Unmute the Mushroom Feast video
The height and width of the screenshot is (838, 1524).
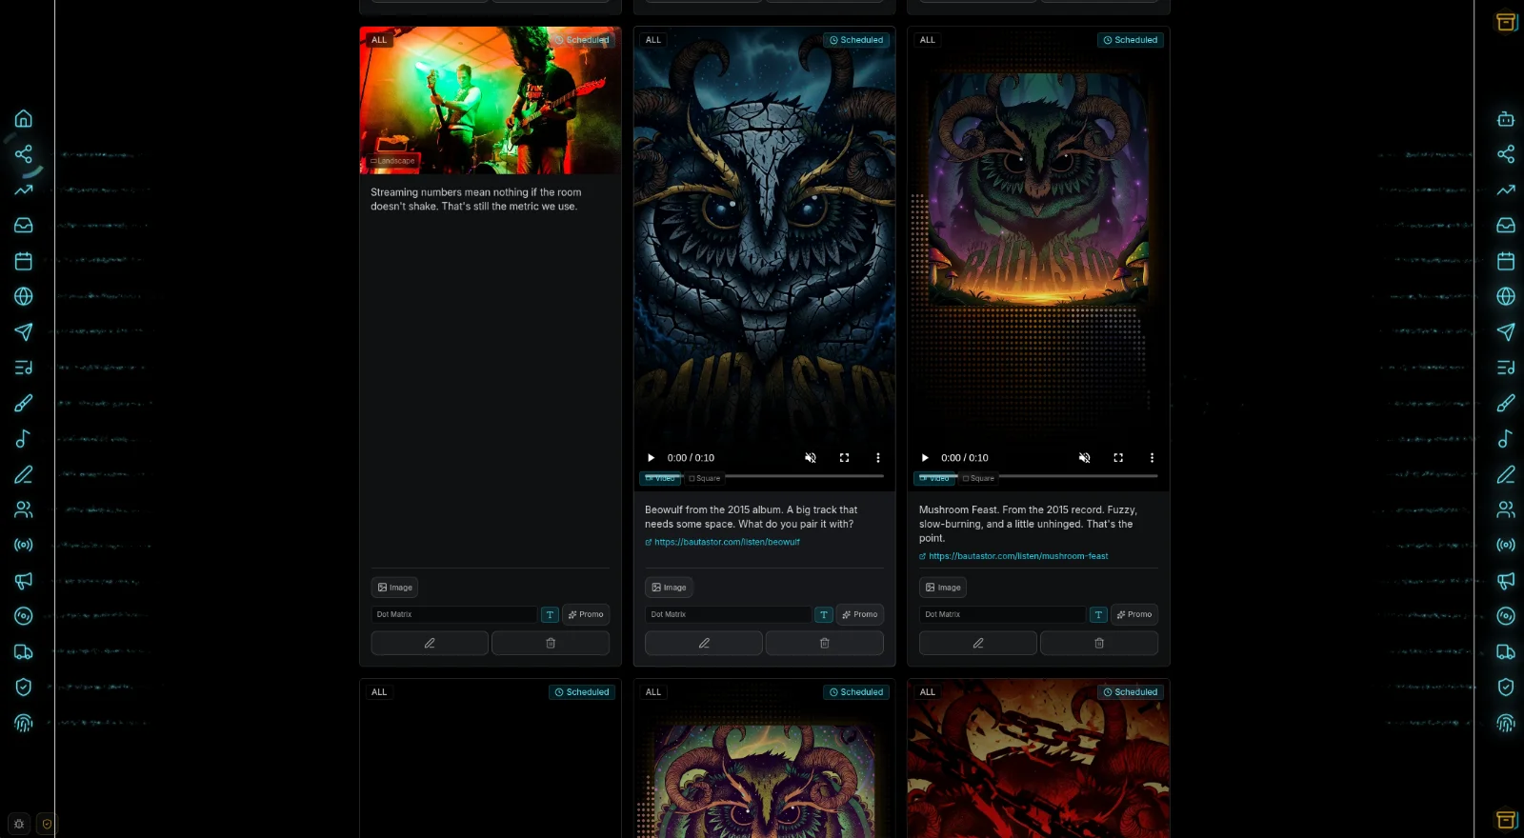(x=1084, y=458)
